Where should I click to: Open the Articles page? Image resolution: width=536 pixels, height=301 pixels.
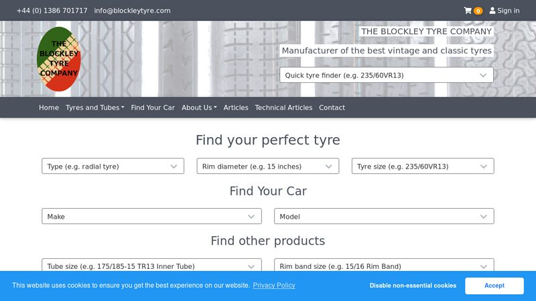(x=236, y=108)
